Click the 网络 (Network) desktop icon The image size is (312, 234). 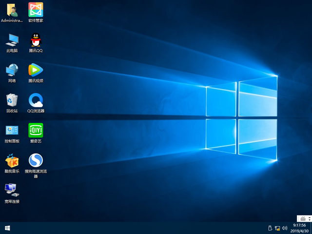coord(12,70)
